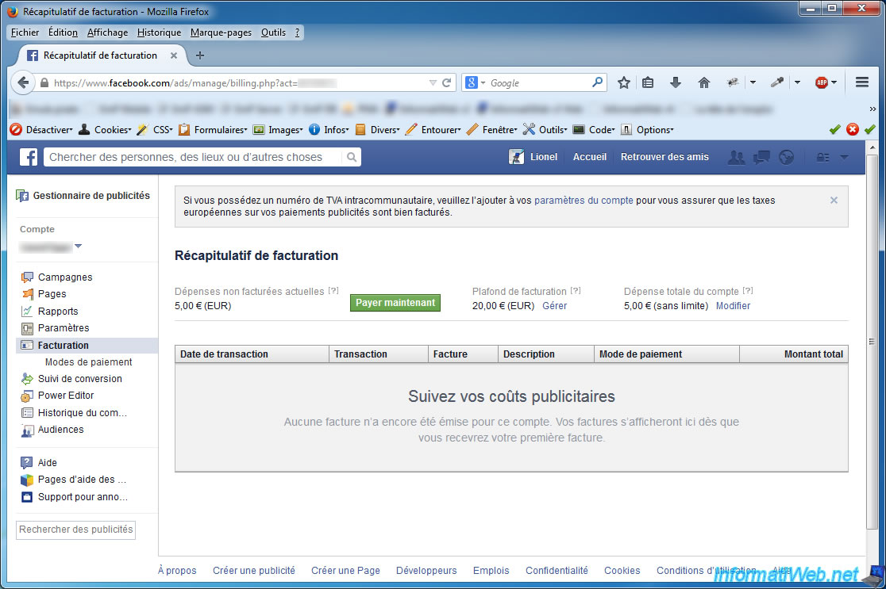Expand the account selector dropdown under Compte
886x589 pixels.
[x=79, y=246]
